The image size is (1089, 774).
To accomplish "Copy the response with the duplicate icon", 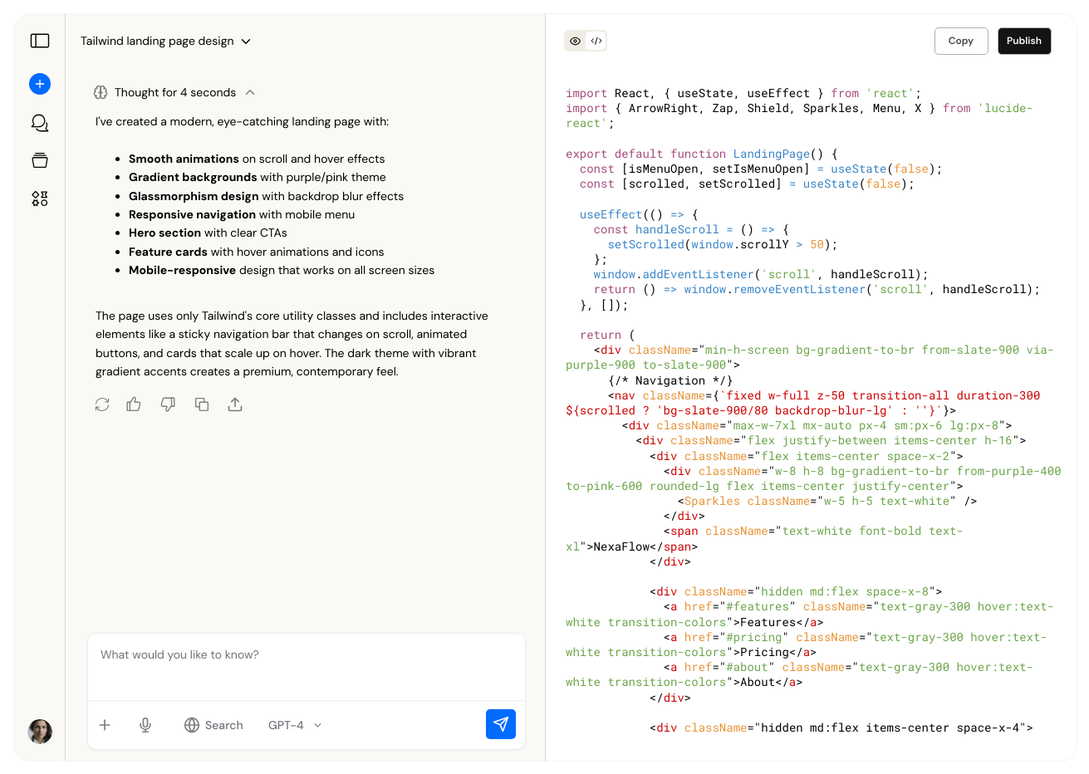I will pos(202,404).
